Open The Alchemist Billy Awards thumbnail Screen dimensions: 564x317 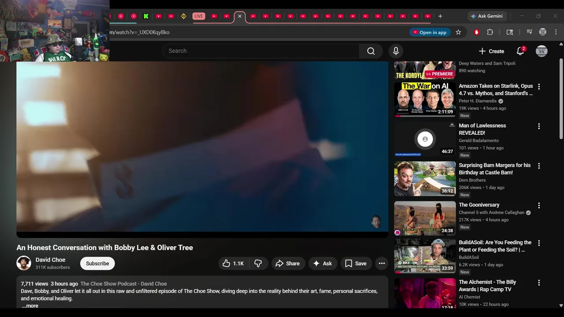click(x=425, y=293)
